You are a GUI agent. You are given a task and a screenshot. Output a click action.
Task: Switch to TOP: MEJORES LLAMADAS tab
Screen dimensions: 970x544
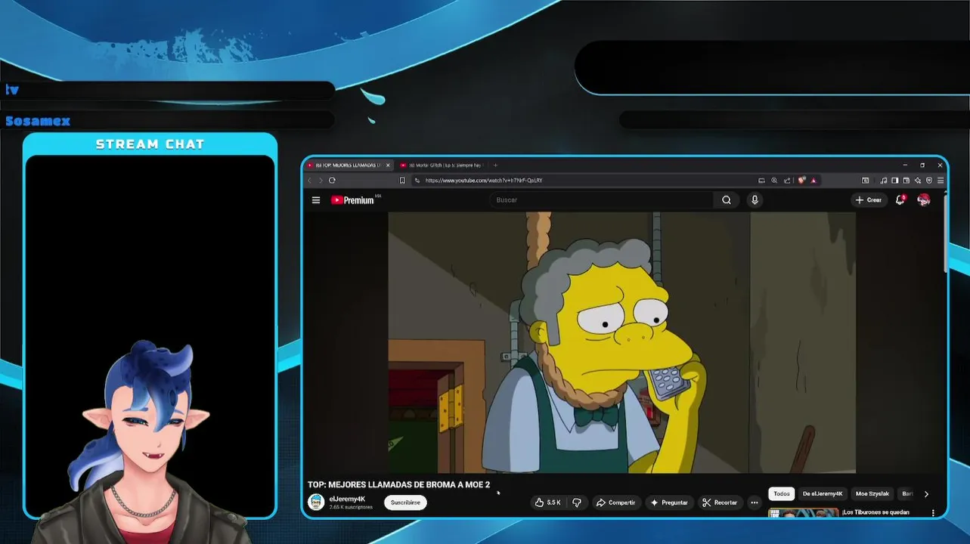(x=348, y=165)
